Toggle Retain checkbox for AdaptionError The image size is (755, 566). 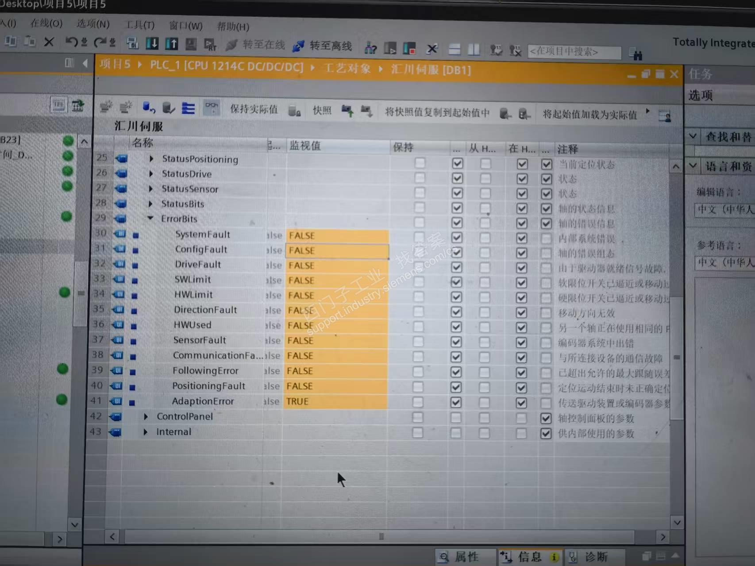417,402
